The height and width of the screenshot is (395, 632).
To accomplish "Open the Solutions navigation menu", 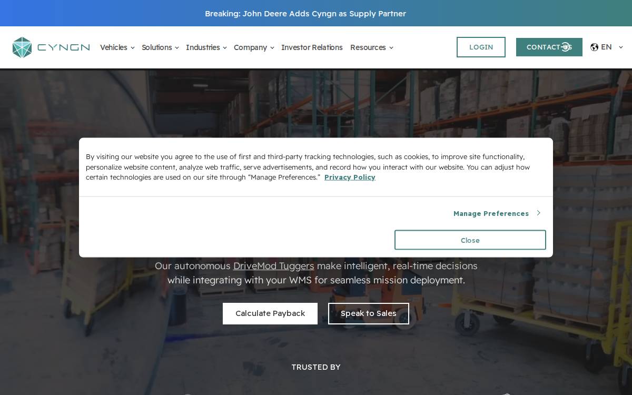I will [x=157, y=47].
